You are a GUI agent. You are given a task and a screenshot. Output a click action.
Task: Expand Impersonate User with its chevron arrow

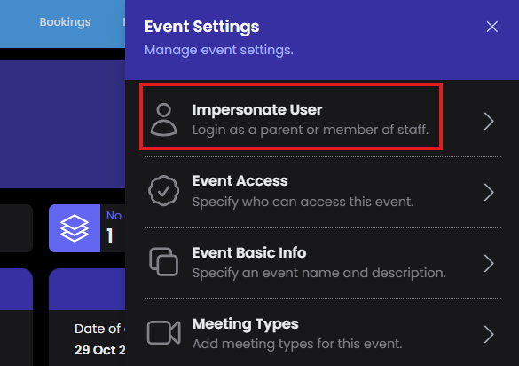[489, 121]
